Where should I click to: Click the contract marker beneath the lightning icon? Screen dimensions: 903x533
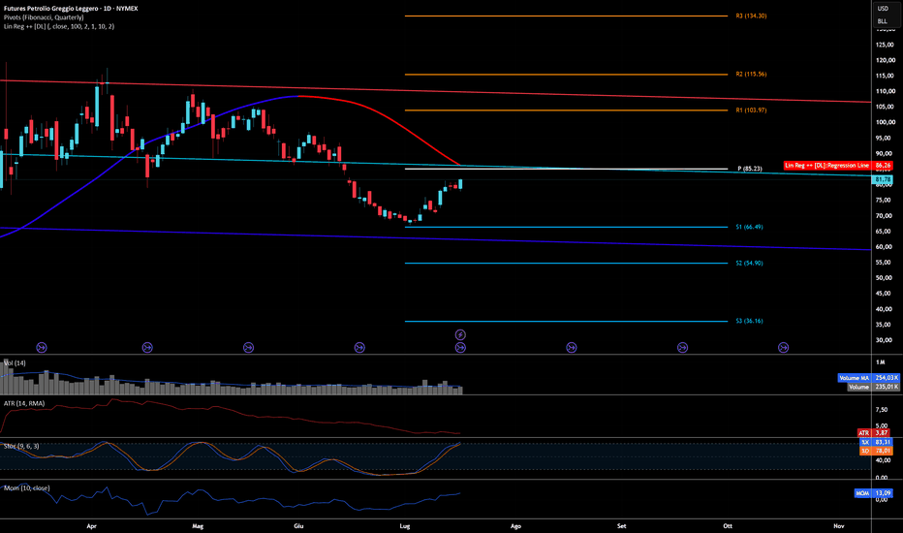pos(460,348)
